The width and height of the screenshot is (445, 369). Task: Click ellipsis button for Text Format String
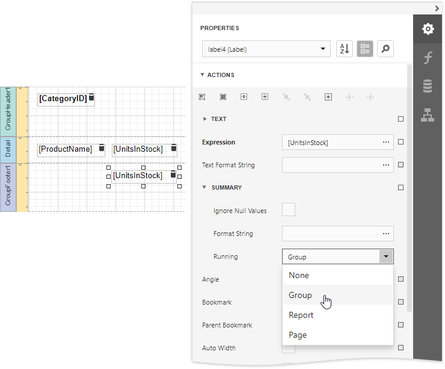pyautogui.click(x=385, y=165)
